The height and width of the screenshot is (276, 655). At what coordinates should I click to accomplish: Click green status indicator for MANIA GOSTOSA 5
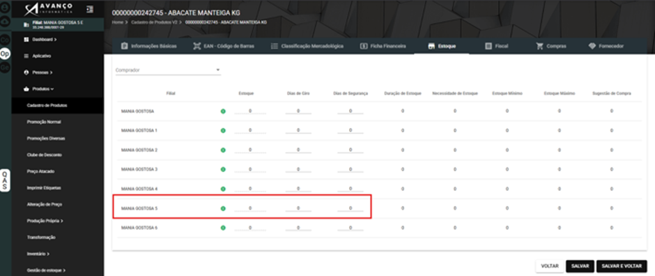[x=223, y=208]
